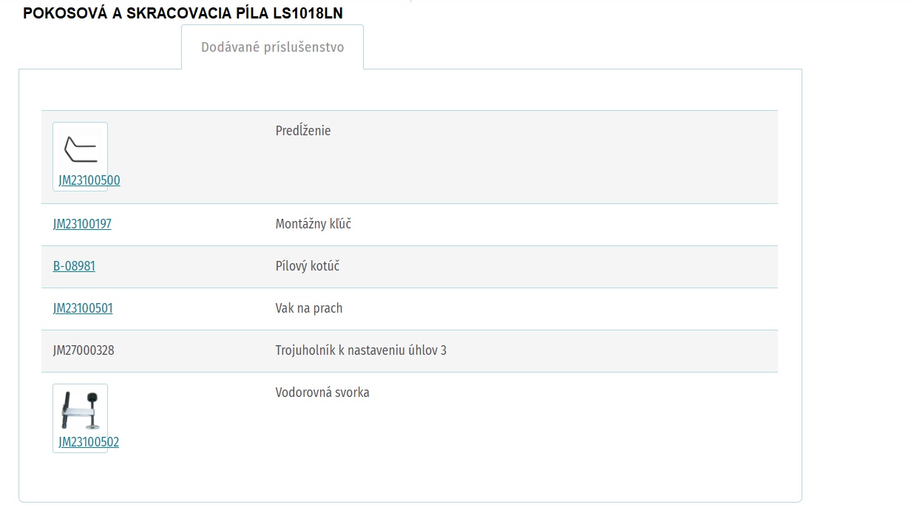Click the model number LS1018LN in title
This screenshot has width=914, height=513.
(x=307, y=13)
